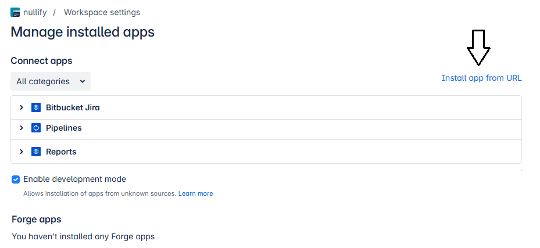540x248 pixels.
Task: Expand the Bitbucket Jira row chevron
Action: 22,107
